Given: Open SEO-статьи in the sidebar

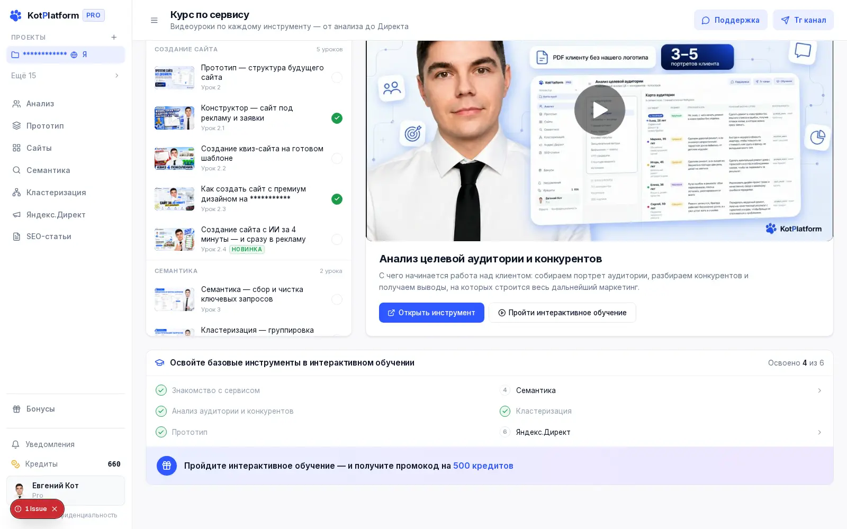Looking at the screenshot, I should click(66, 236).
